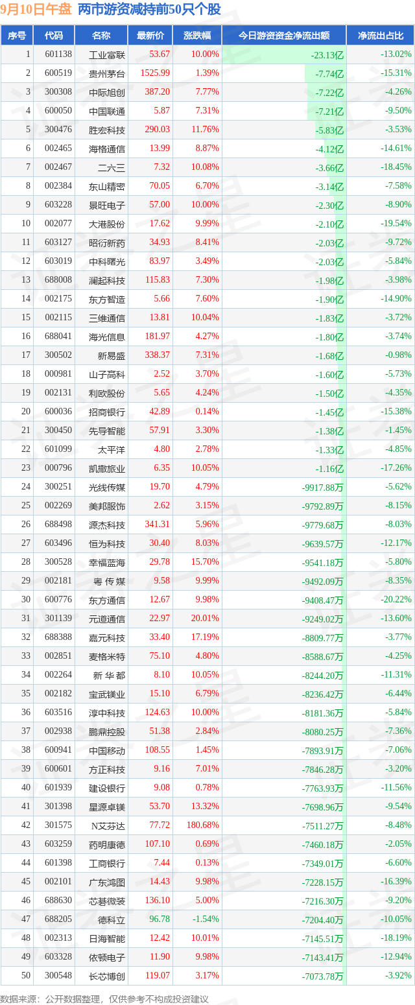Select stock name 日海智能

(x=107, y=938)
